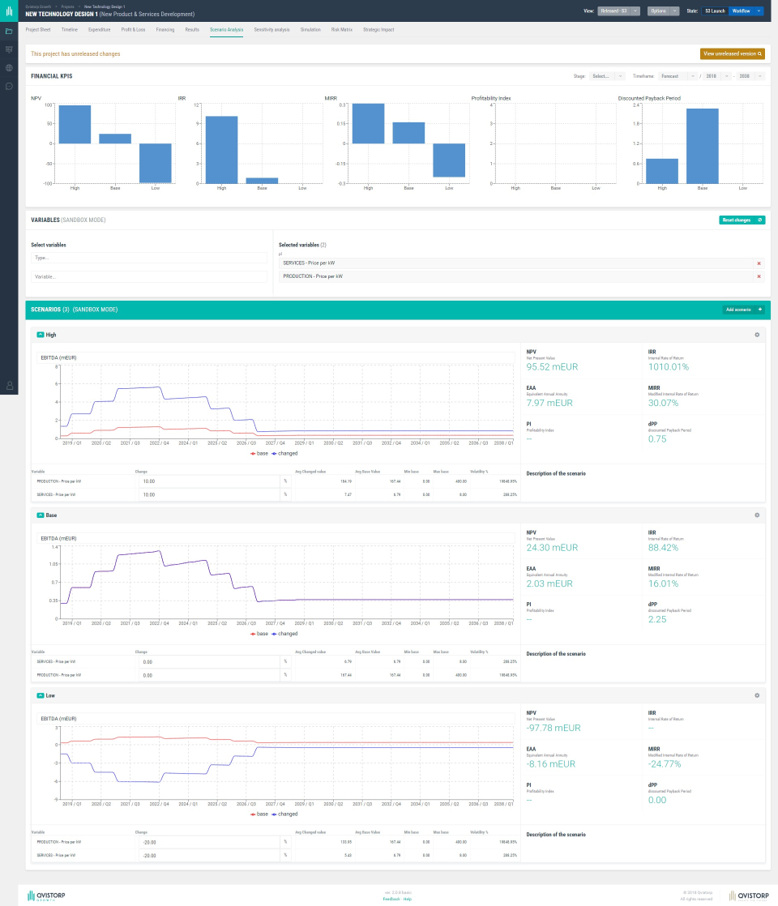Open the Timeframe Forecast dropdown
The height and width of the screenshot is (906, 778).
678,76
